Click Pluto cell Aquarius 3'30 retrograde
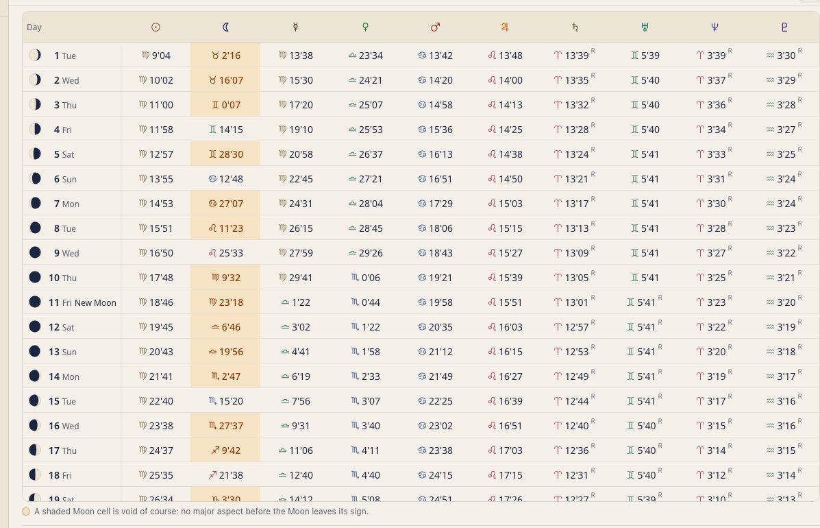The image size is (820, 528). 784,54
